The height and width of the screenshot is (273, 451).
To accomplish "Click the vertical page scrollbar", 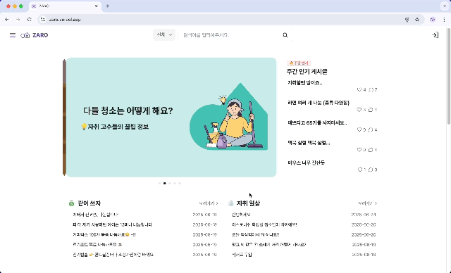I will point(449,76).
